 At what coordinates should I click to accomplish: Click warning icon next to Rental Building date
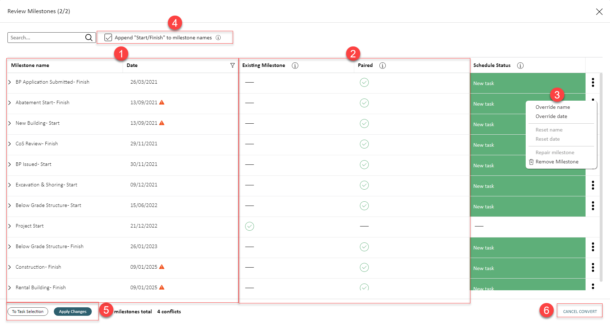point(162,287)
